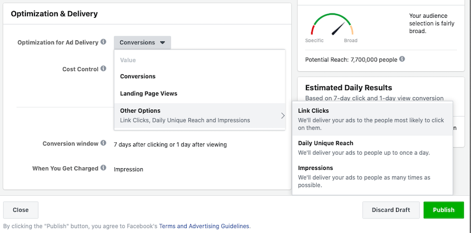This screenshot has height=233, width=471.
Task: Click the Broad label under gauge
Action: click(x=351, y=40)
